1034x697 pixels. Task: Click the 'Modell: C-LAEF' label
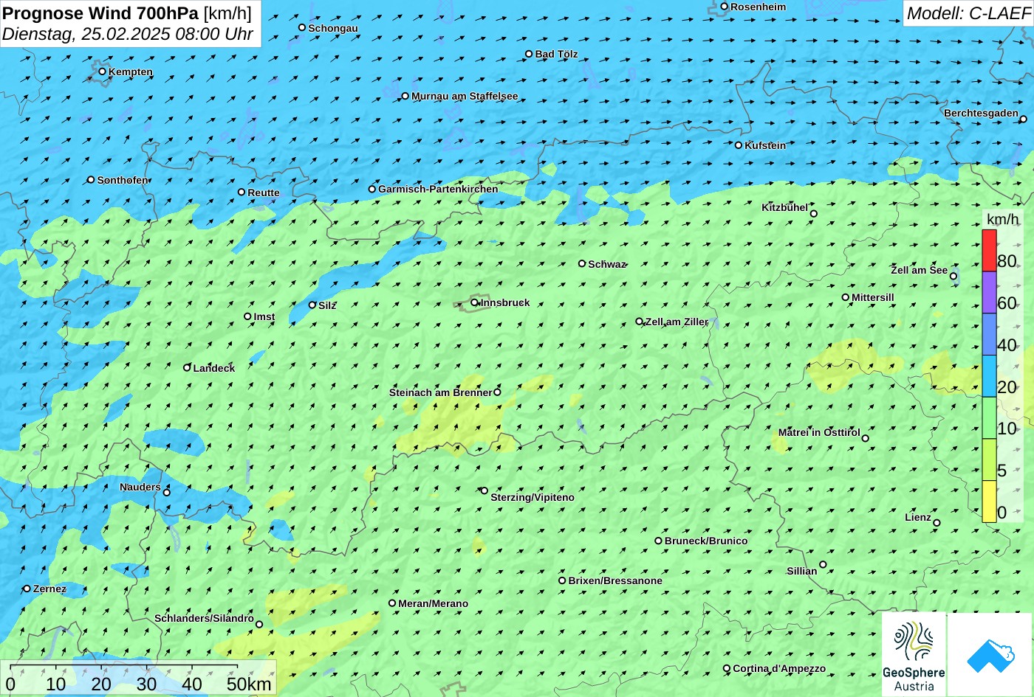click(x=968, y=13)
